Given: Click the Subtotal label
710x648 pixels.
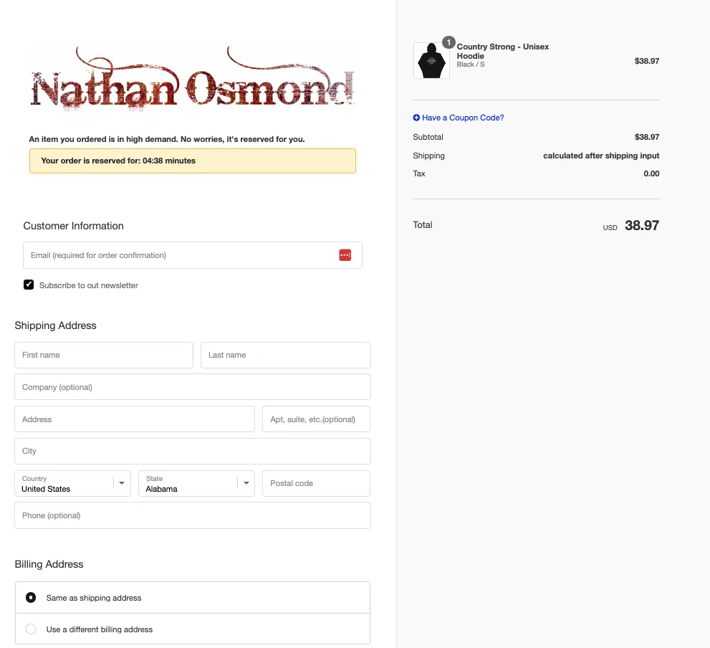Looking at the screenshot, I should pyautogui.click(x=428, y=137).
